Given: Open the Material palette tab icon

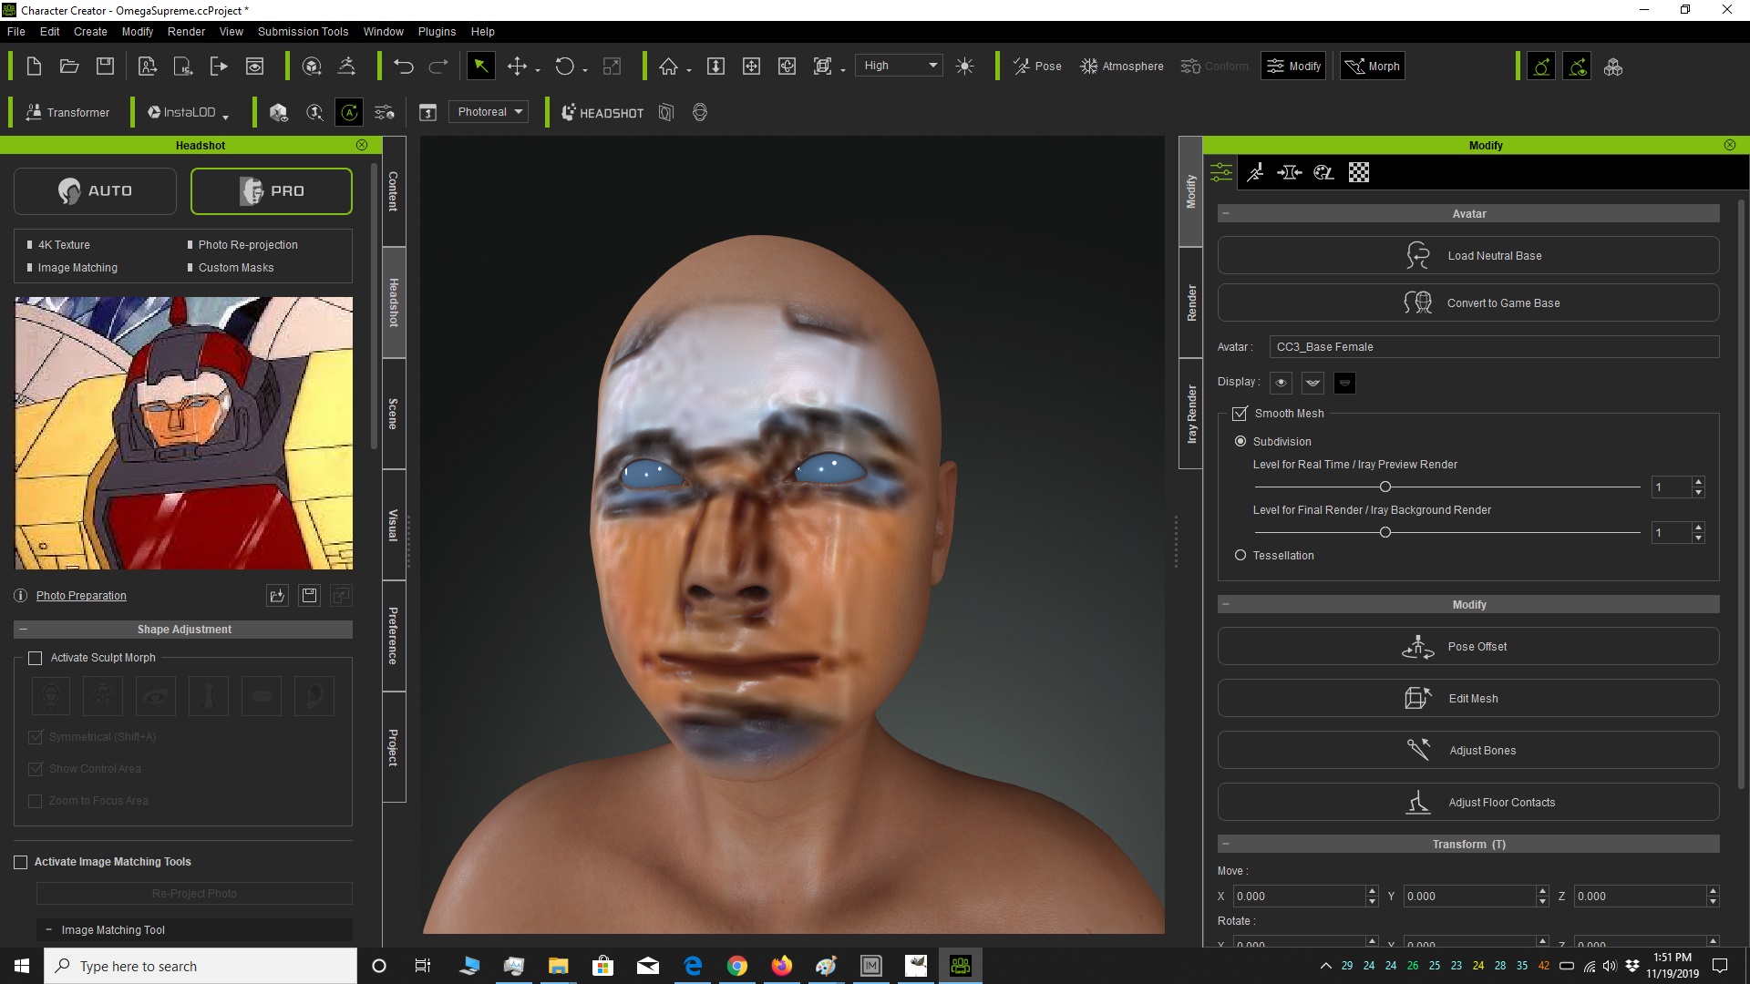Looking at the screenshot, I should point(1323,172).
